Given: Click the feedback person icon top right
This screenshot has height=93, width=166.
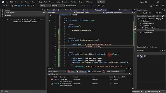Looking at the screenshot, I should [163, 6].
